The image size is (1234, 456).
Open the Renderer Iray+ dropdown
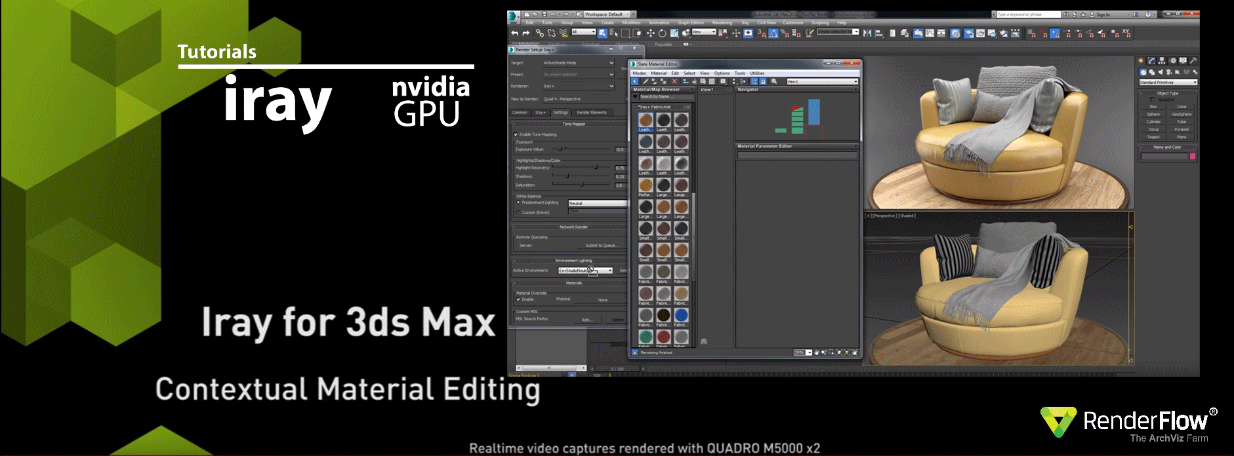click(x=579, y=86)
